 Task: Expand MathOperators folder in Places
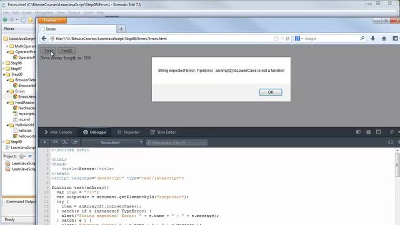pos(7,46)
